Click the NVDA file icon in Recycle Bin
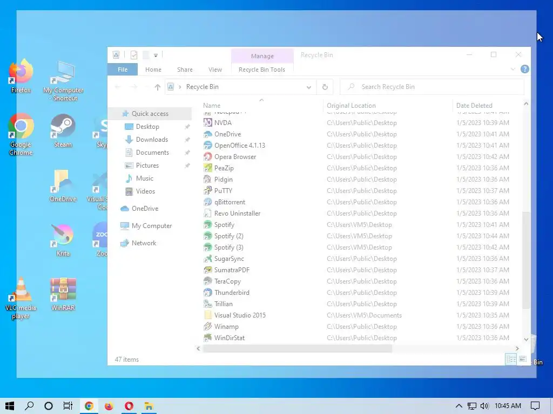This screenshot has height=414, width=553. pyautogui.click(x=208, y=123)
